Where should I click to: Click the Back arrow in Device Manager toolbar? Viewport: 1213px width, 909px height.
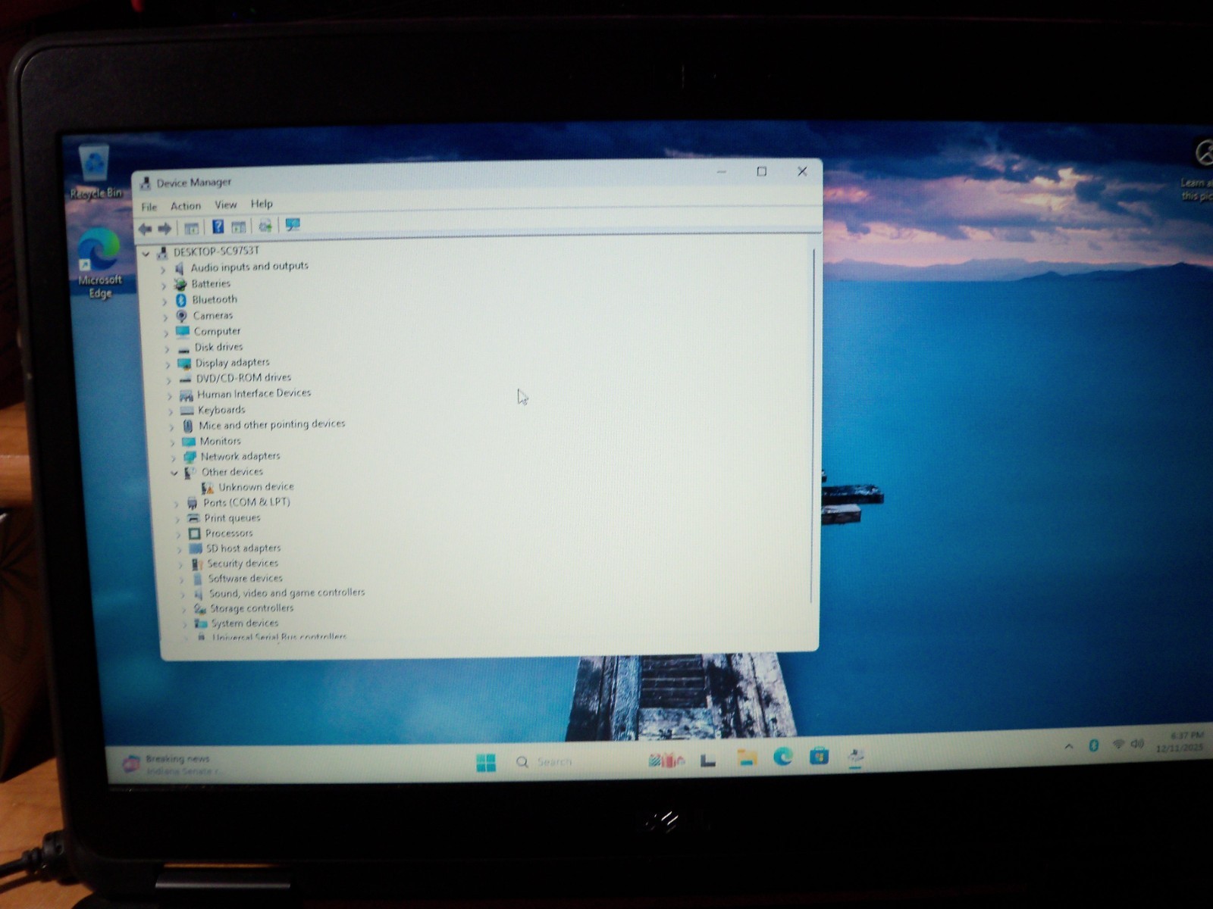145,228
